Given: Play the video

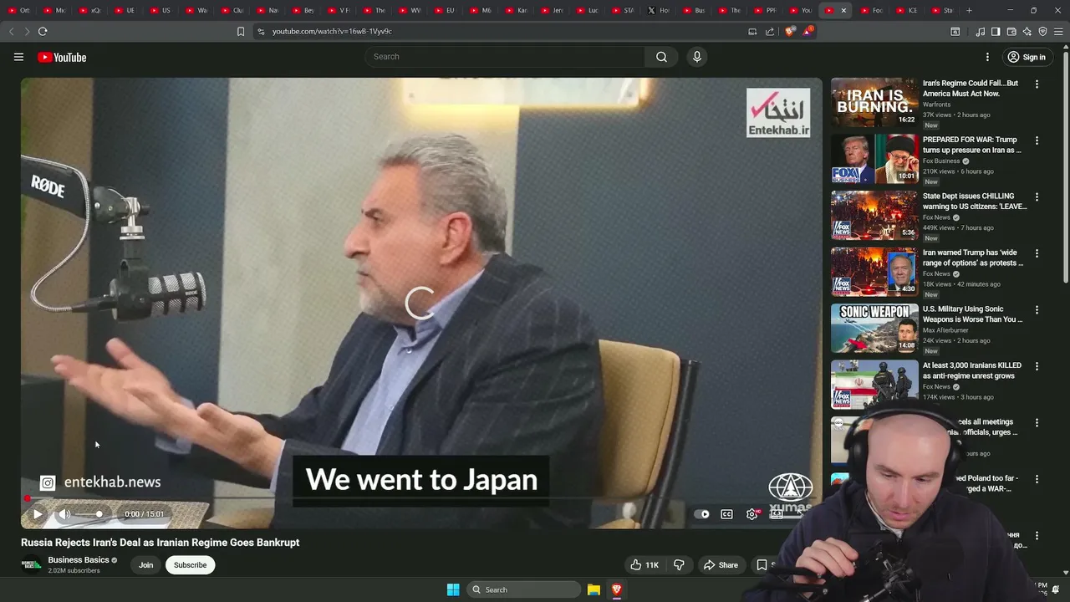Looking at the screenshot, I should click(x=38, y=514).
